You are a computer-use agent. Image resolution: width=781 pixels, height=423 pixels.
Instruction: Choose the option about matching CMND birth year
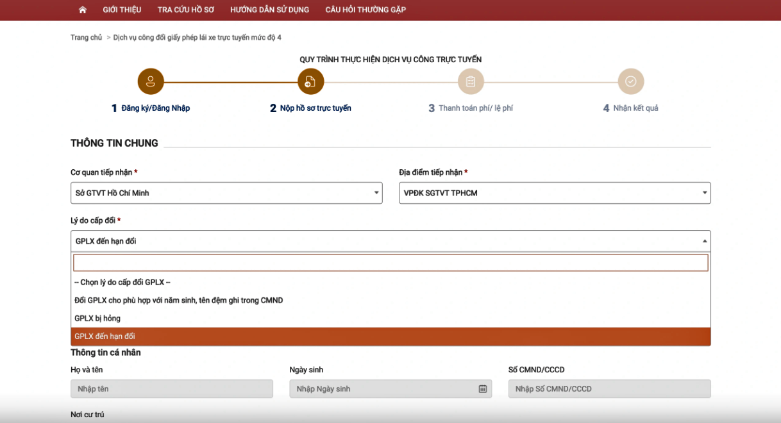[x=178, y=301]
